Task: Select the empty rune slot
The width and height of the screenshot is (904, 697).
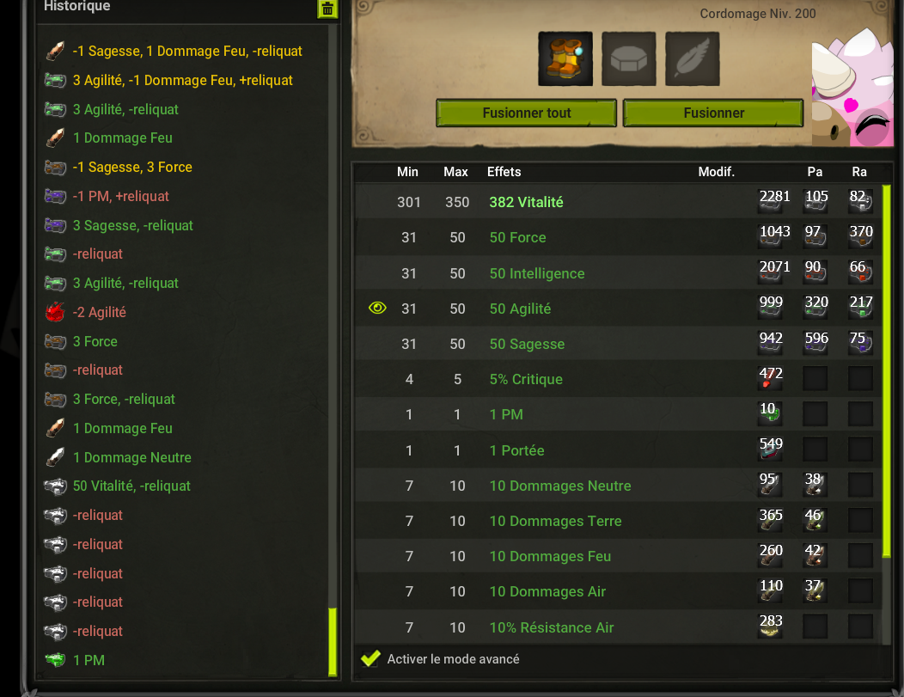Action: coord(628,58)
